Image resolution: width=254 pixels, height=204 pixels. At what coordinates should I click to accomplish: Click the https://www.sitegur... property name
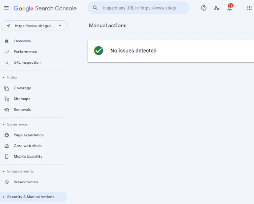34,26
